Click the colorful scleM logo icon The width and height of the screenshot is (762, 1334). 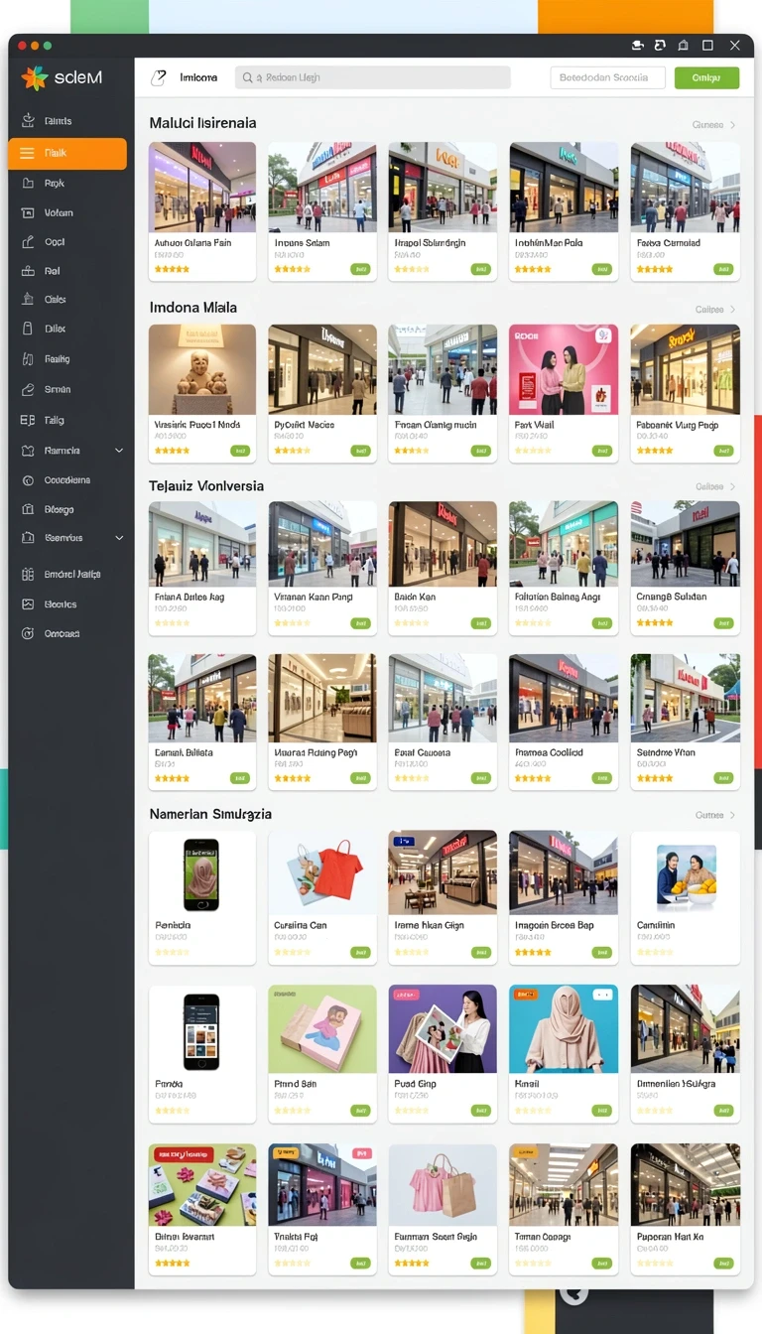coord(34,77)
